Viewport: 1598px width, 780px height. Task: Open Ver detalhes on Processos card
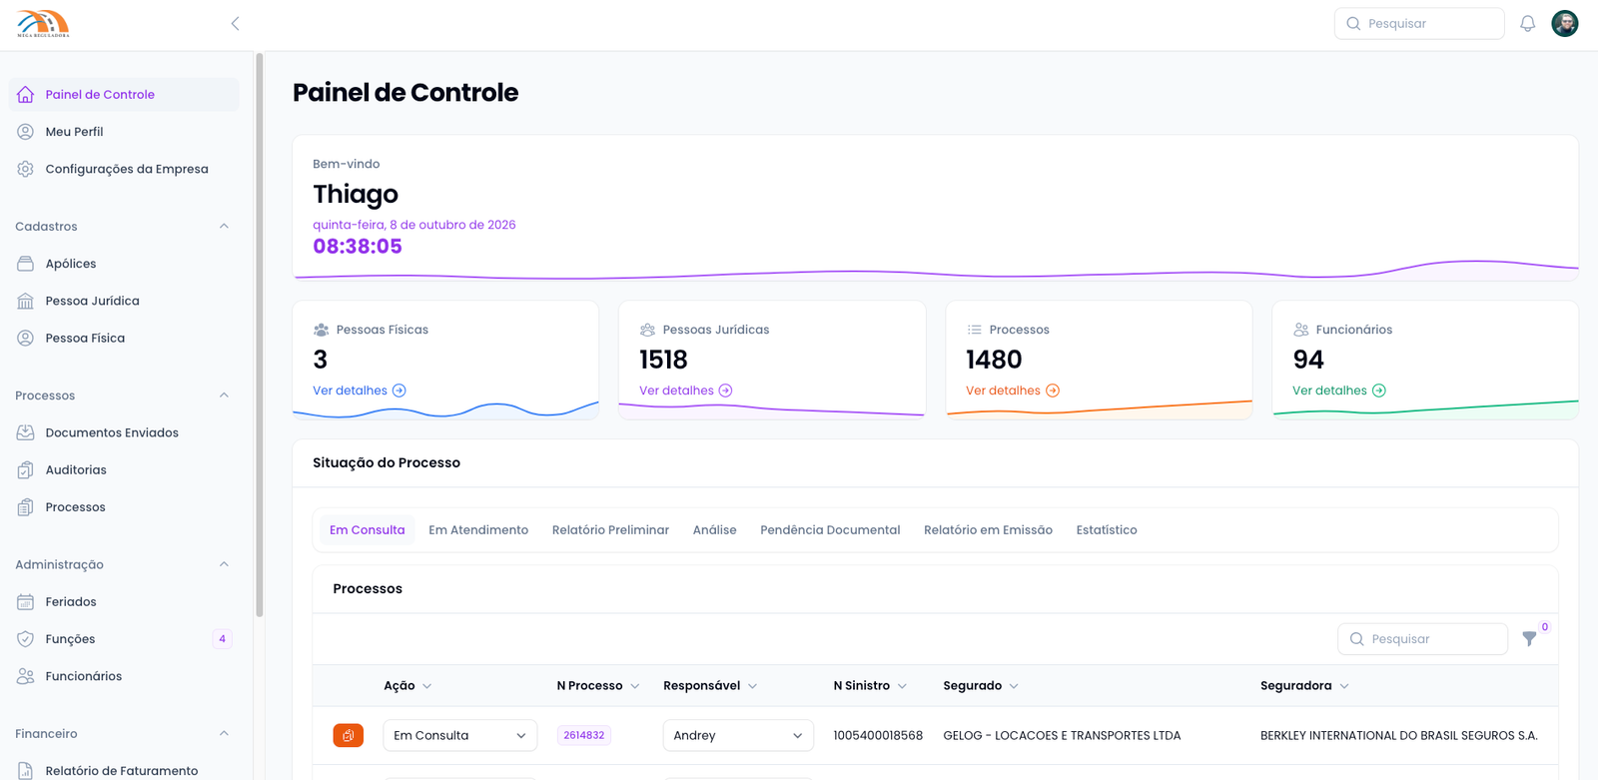1013,390
